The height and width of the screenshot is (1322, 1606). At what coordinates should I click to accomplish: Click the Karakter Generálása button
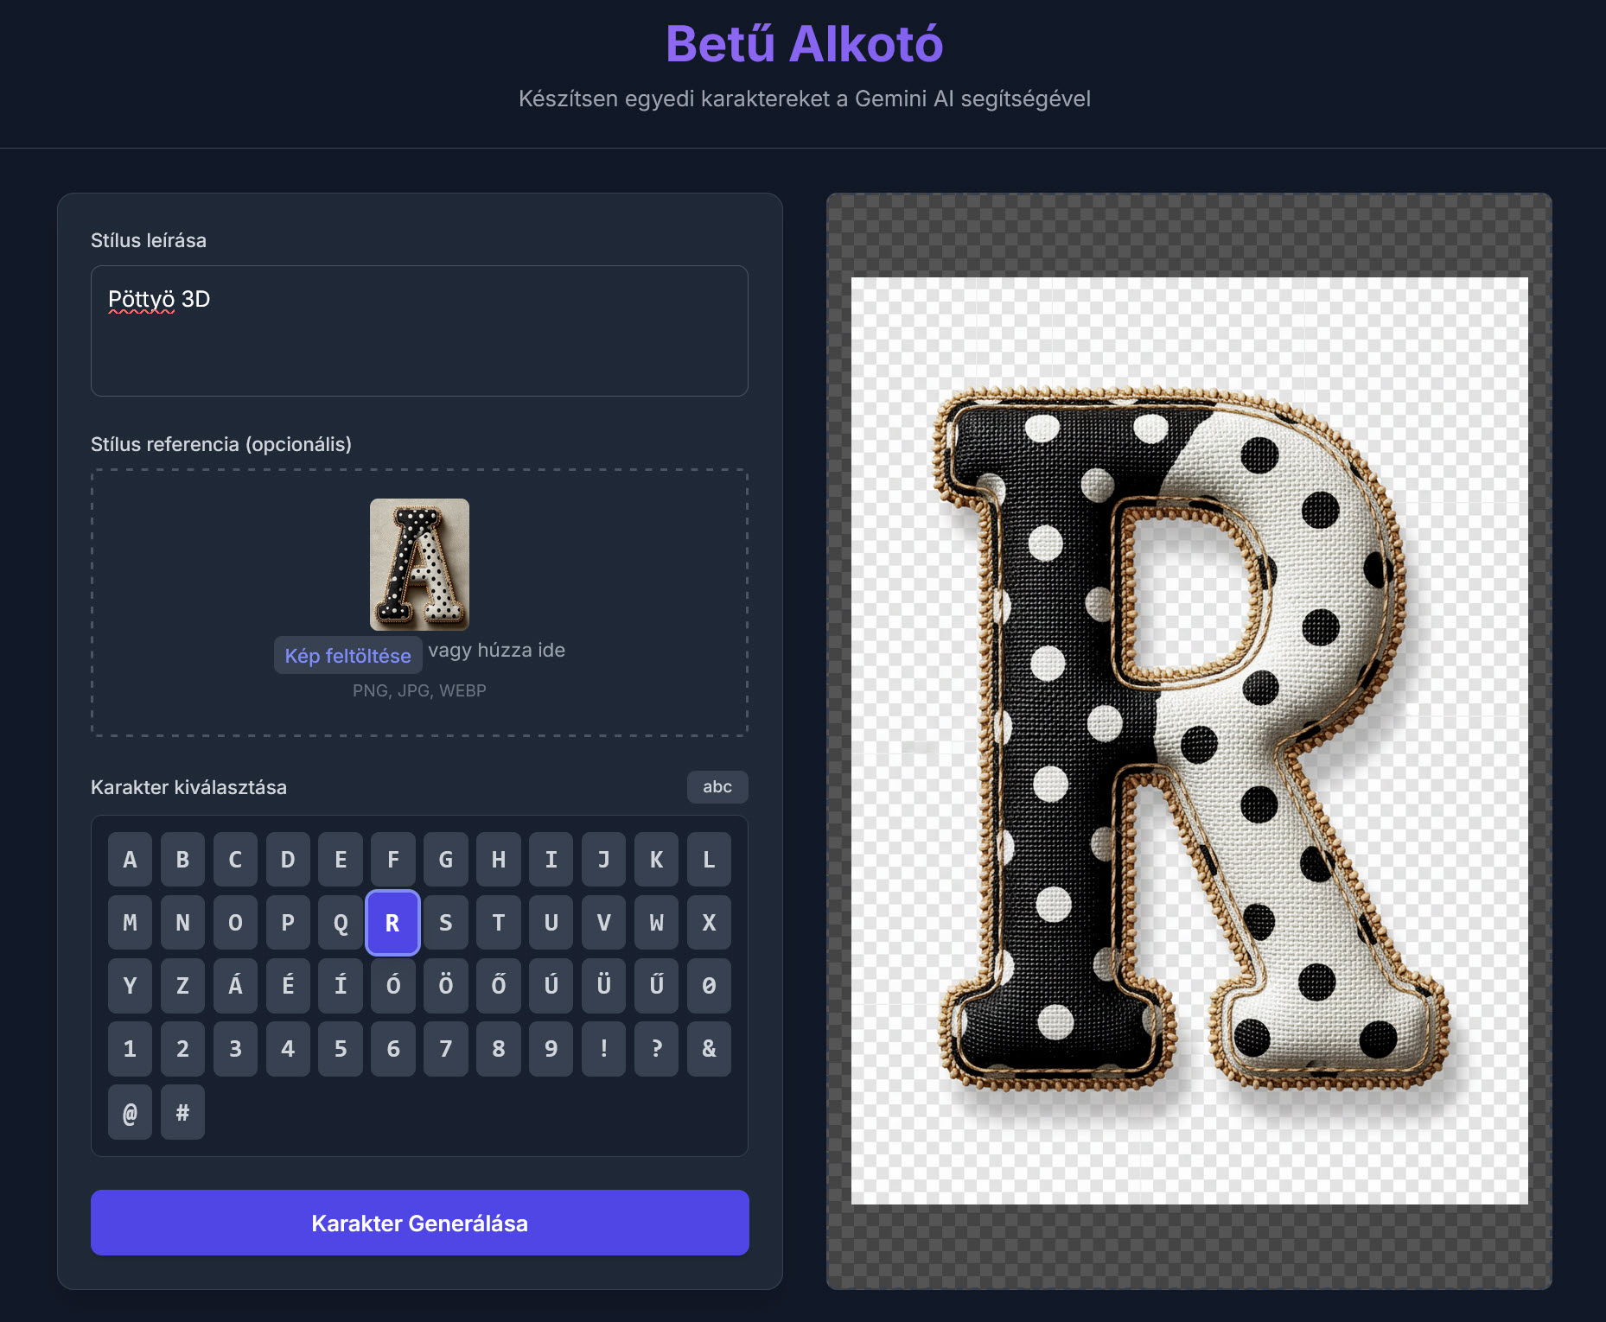[x=419, y=1223]
